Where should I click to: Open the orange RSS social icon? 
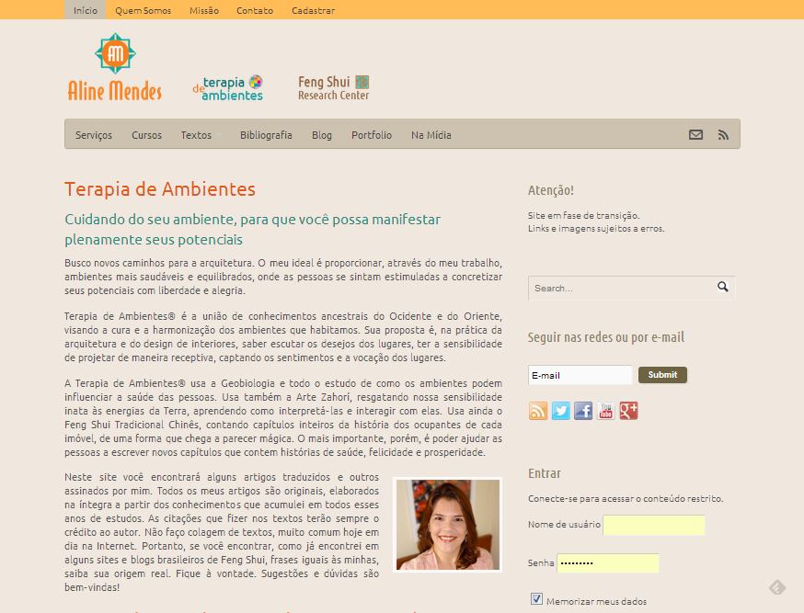point(538,411)
